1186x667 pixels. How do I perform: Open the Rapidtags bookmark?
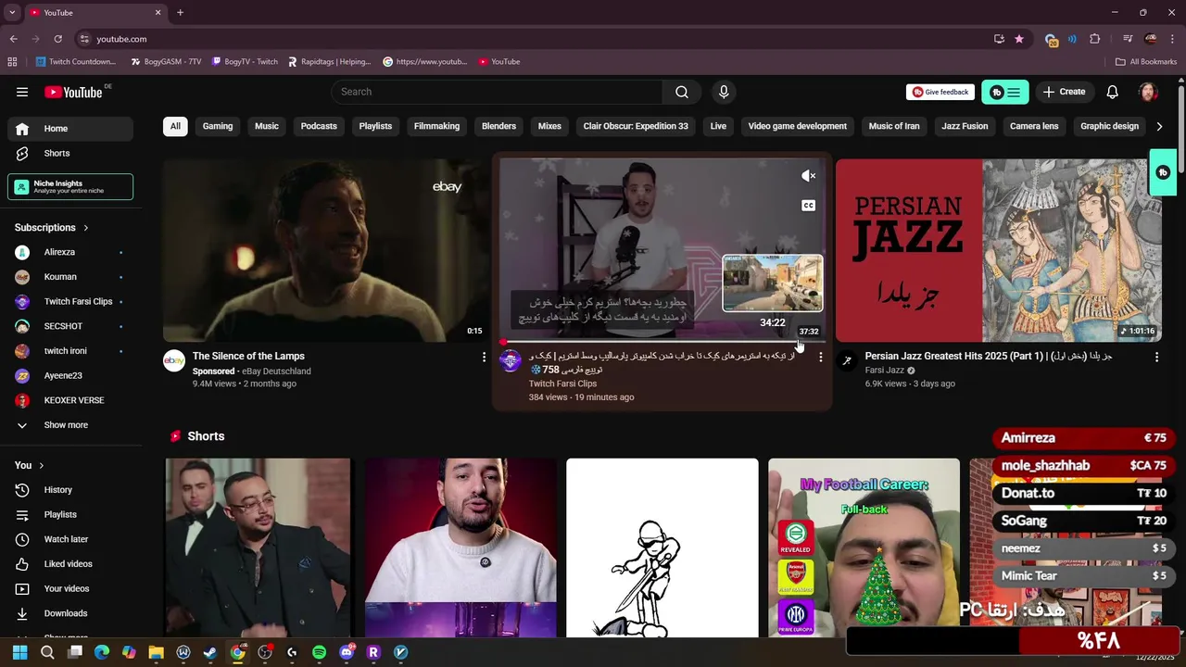pos(329,62)
